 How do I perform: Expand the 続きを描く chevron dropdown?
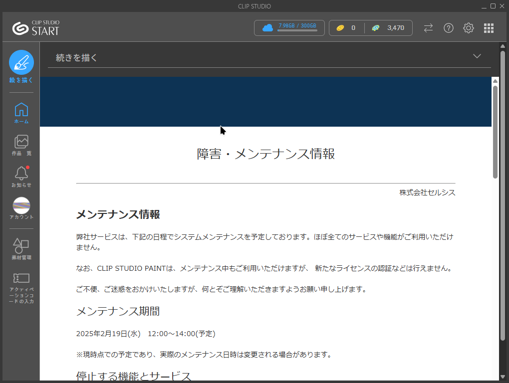pyautogui.click(x=477, y=56)
